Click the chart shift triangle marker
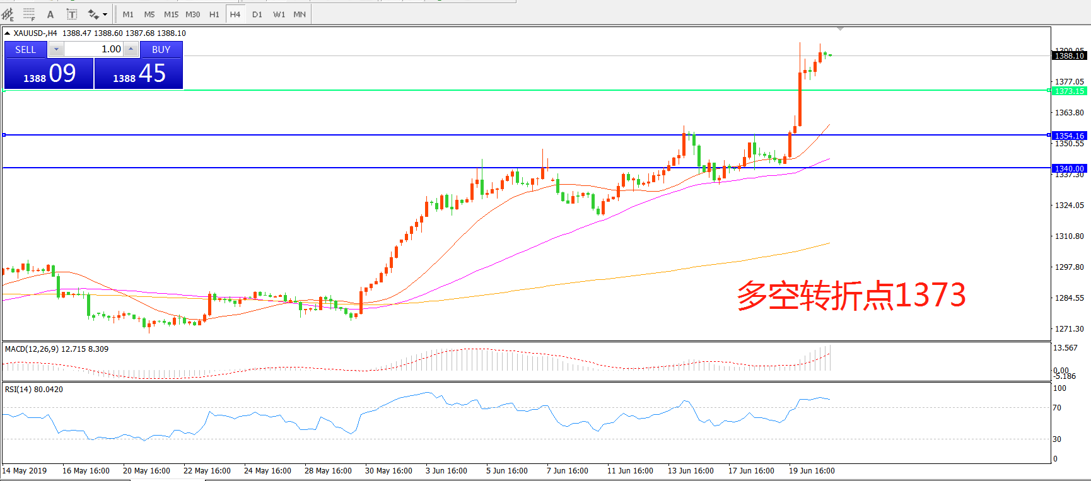Image resolution: width=1091 pixels, height=481 pixels. point(840,29)
